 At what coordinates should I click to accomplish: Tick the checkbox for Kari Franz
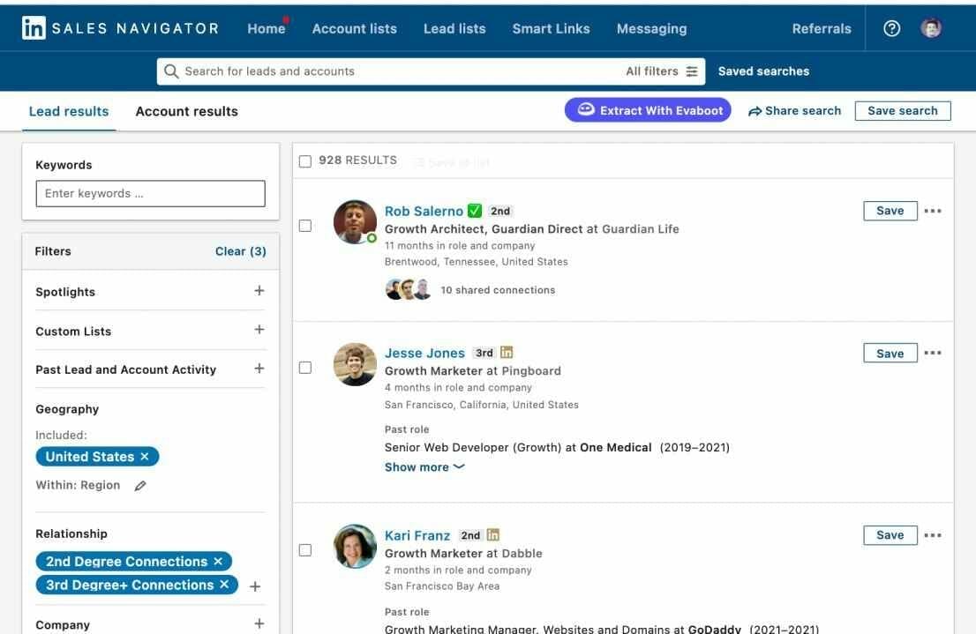click(305, 550)
